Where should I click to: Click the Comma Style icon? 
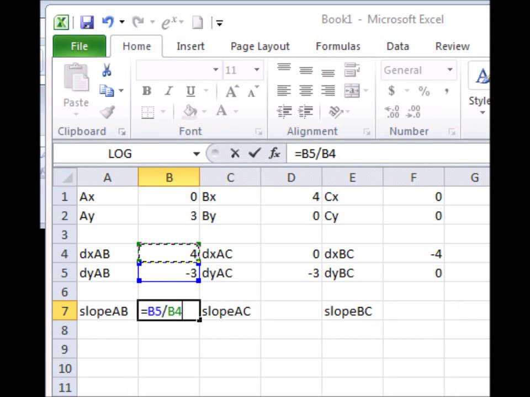tap(447, 91)
